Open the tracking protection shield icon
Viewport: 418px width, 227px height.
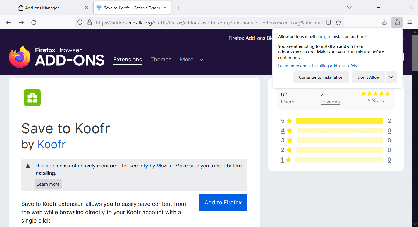tap(80, 23)
